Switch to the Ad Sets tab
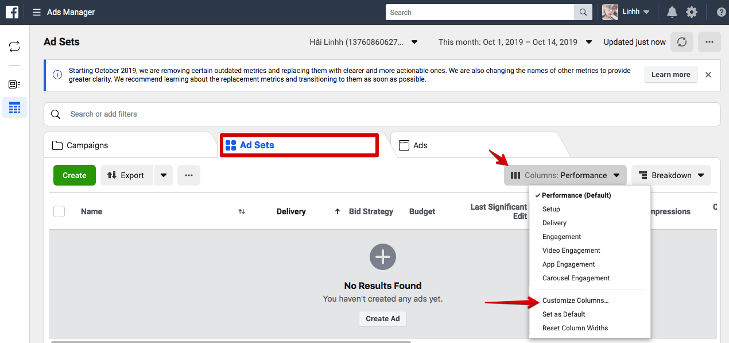The image size is (729, 343). pos(299,145)
